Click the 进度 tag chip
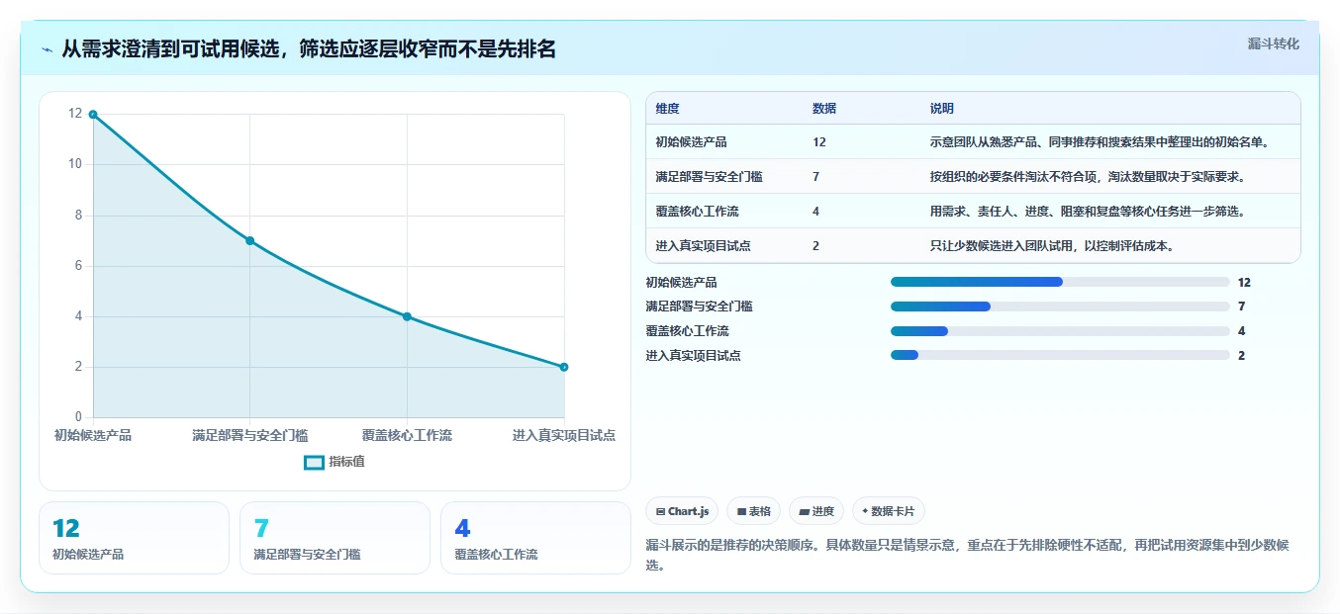The height and width of the screenshot is (614, 1340). [x=816, y=511]
